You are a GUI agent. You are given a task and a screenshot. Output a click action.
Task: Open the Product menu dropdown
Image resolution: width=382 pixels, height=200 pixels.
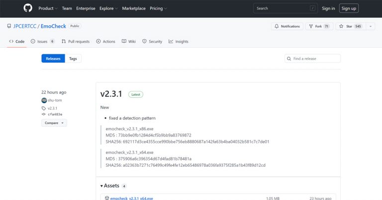pos(48,8)
